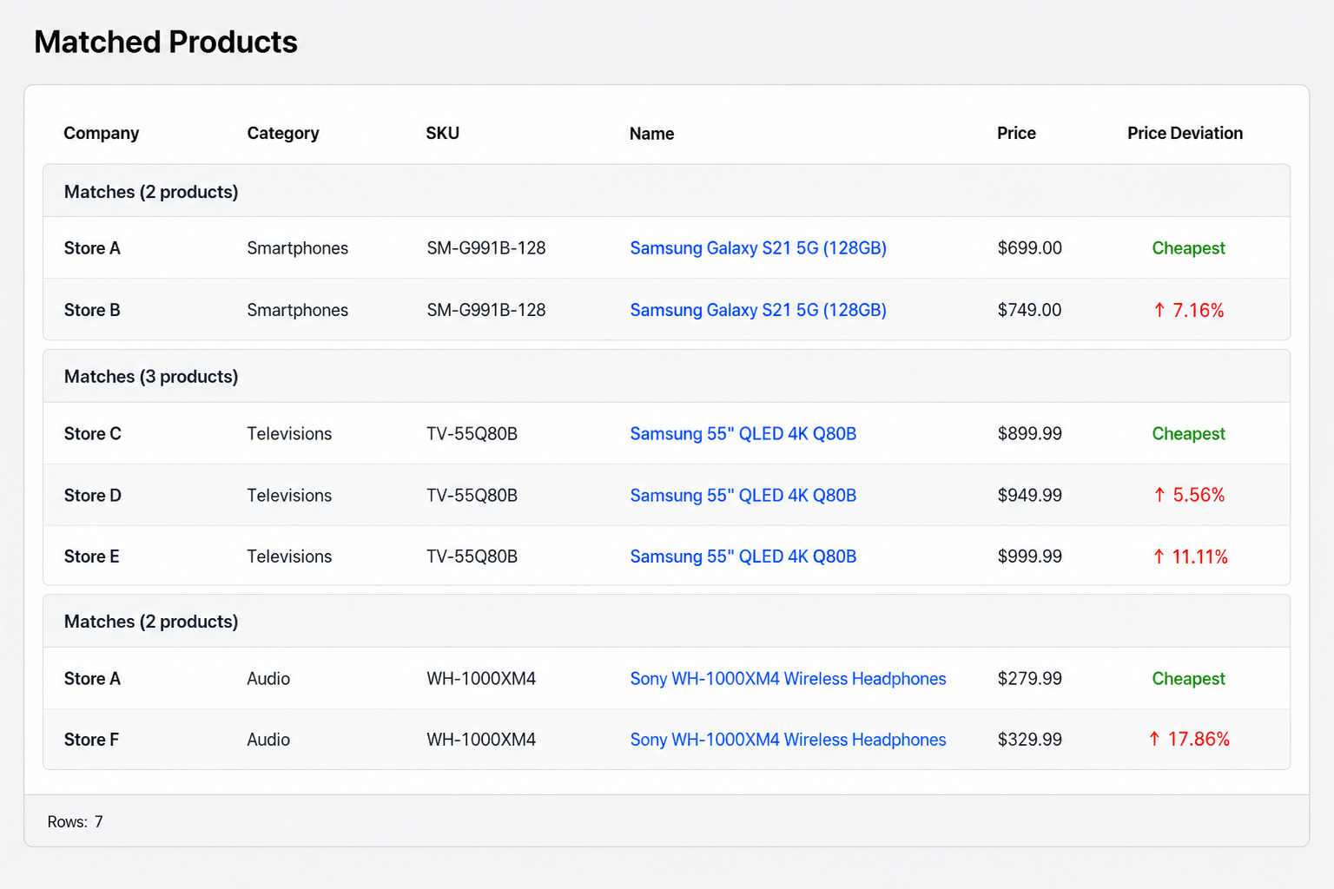Open Store A's Samsung Galaxy S21 5G link
Viewport: 1334px width, 889px height.
click(758, 248)
